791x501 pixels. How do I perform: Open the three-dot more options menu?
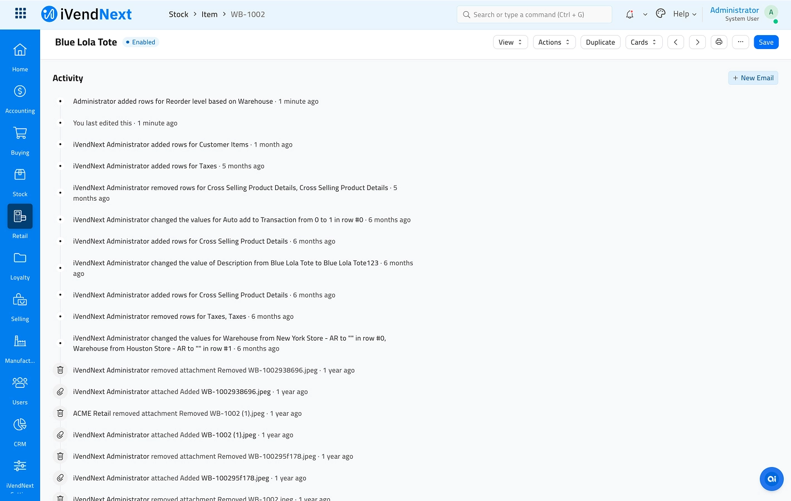[740, 42]
